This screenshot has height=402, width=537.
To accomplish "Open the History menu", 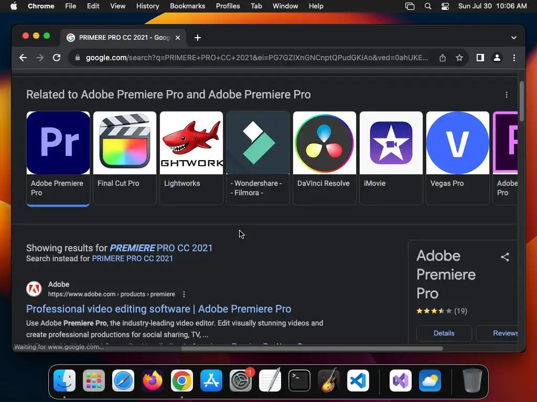I will (x=147, y=6).
